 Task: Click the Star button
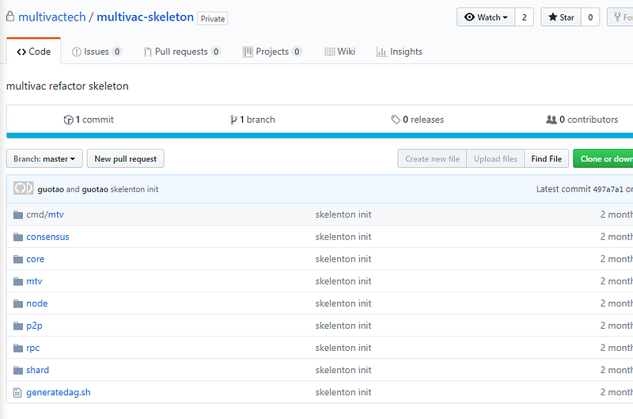561,17
